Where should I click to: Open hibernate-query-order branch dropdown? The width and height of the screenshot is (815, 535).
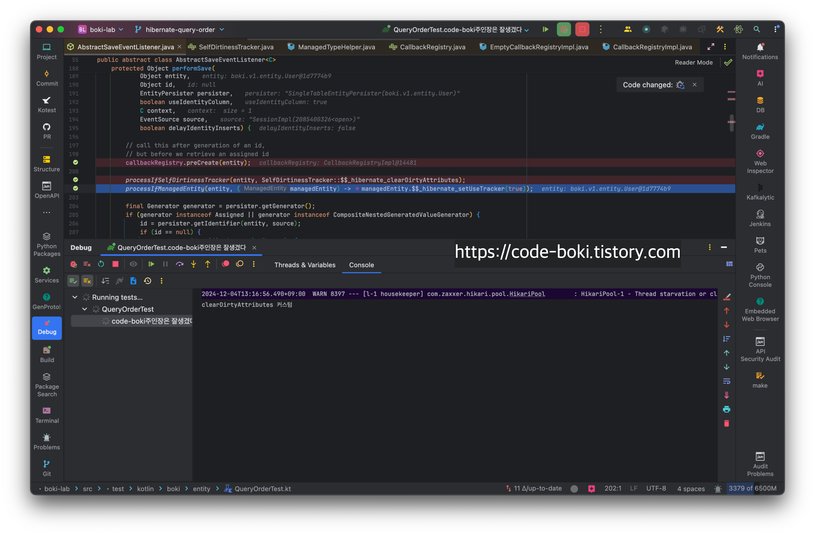coord(180,29)
